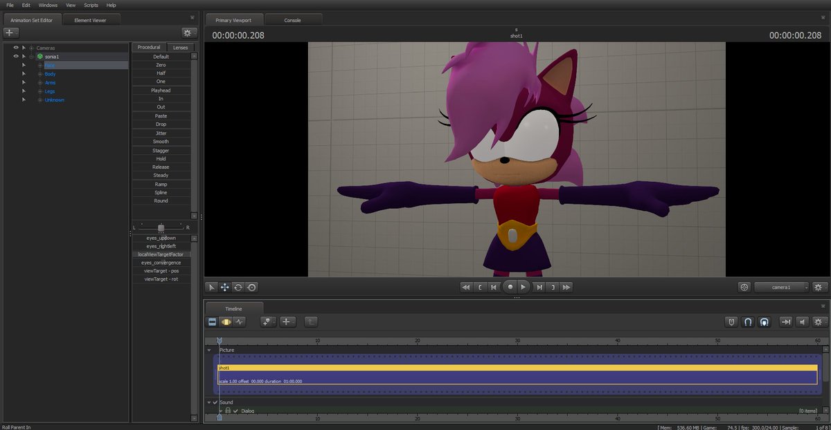Click the plus icon to add a clip
831x430 pixels.
click(286, 321)
